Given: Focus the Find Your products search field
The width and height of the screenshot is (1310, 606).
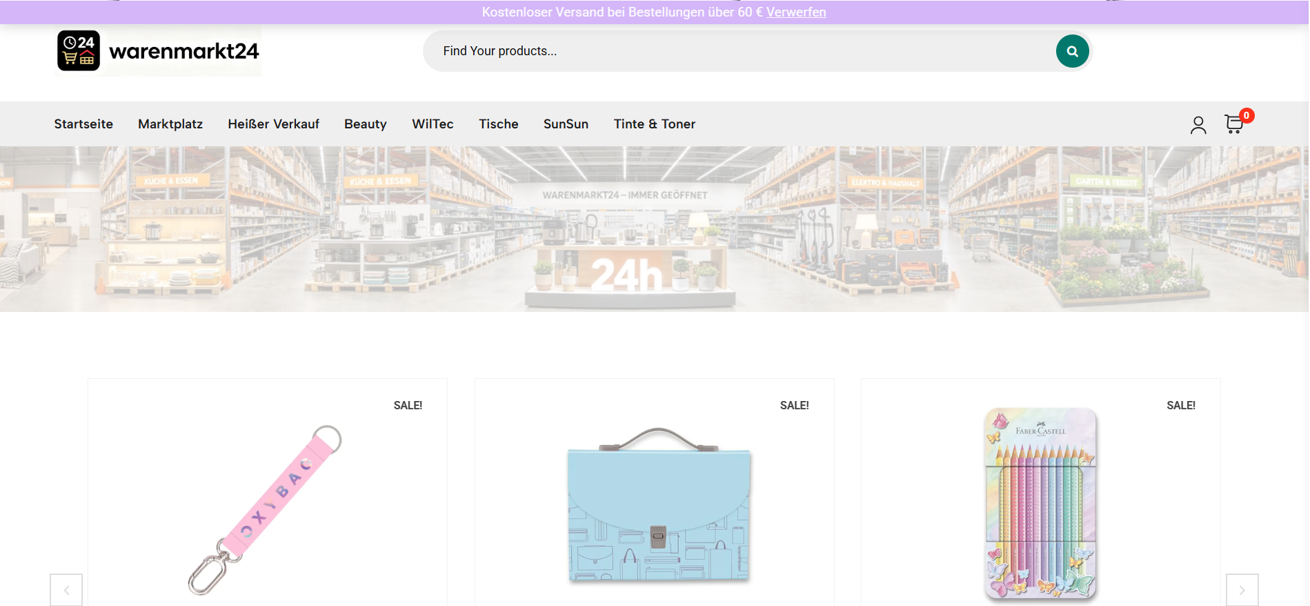Looking at the screenshot, I should 738,51.
